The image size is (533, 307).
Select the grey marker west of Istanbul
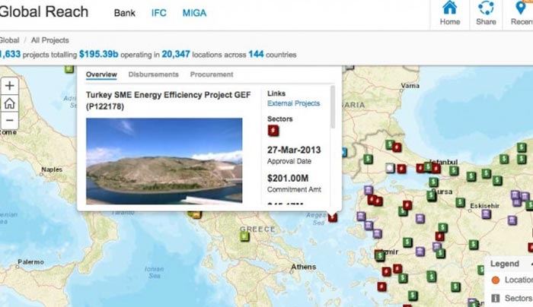point(390,168)
